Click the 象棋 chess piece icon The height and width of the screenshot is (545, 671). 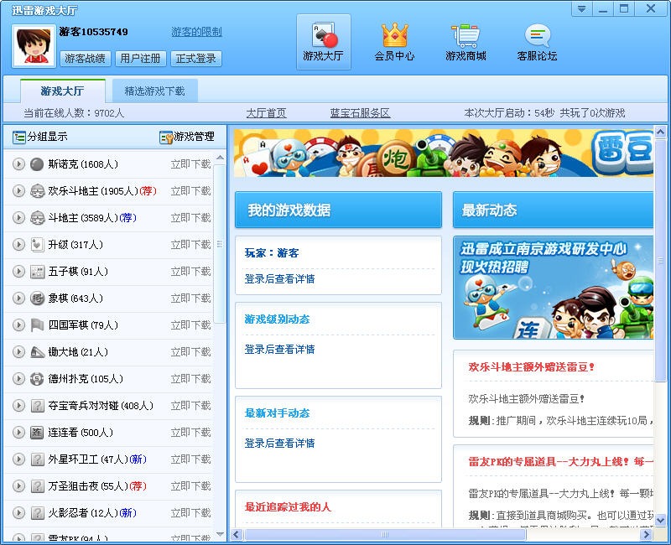[x=37, y=298]
